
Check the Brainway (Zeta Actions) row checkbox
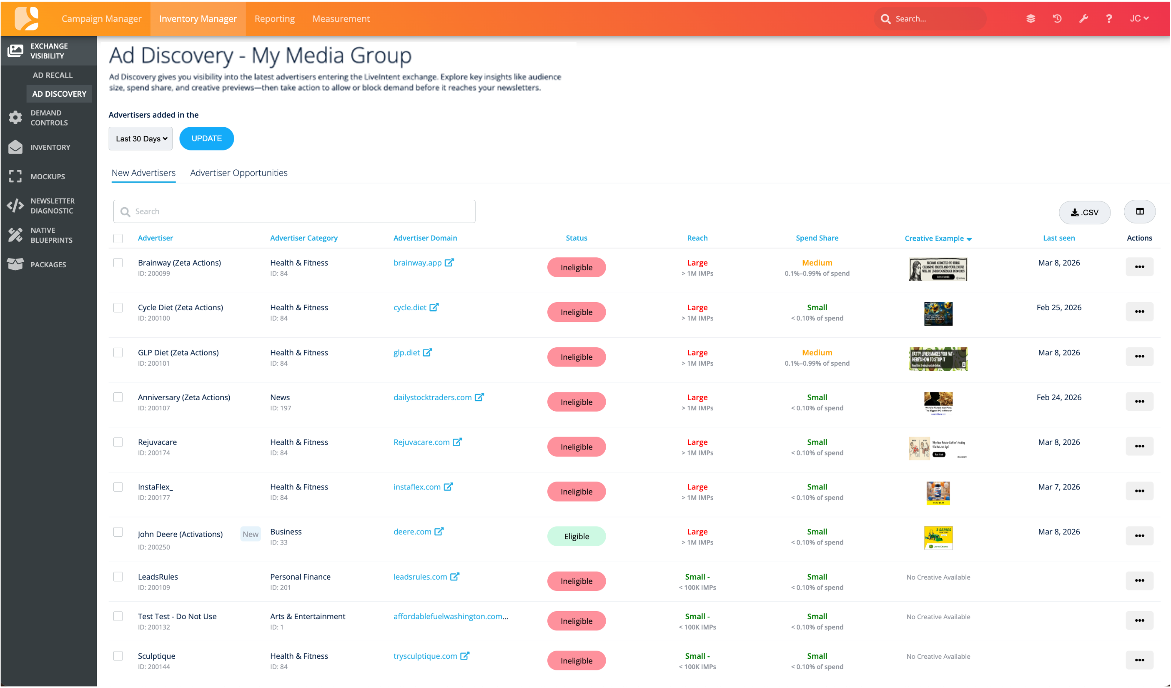[x=118, y=263]
